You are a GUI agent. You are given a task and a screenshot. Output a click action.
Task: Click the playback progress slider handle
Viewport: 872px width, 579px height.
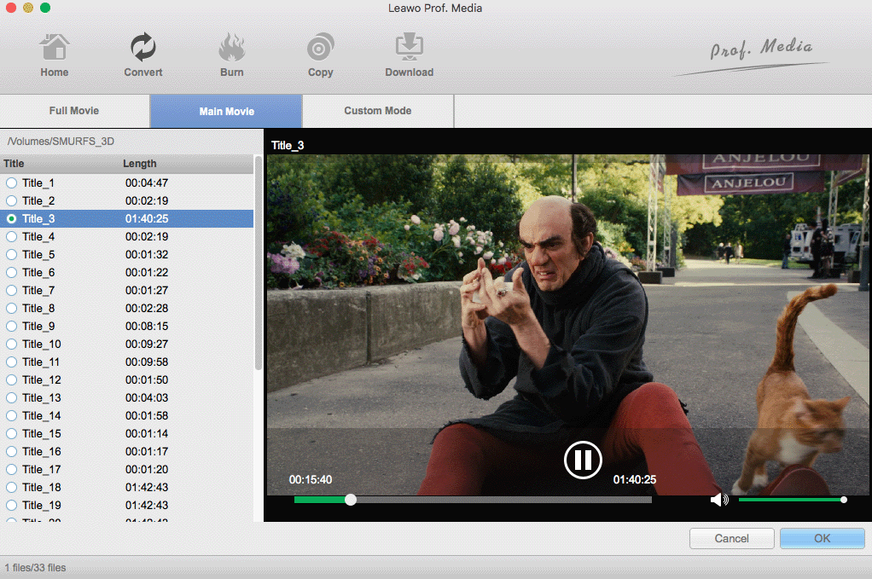click(x=351, y=500)
